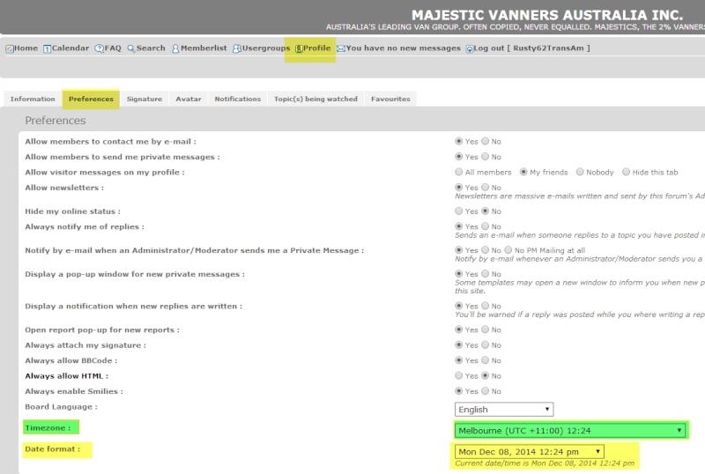Click the FAQ question-mark icon
Image resolution: width=705 pixels, height=474 pixels.
99,48
